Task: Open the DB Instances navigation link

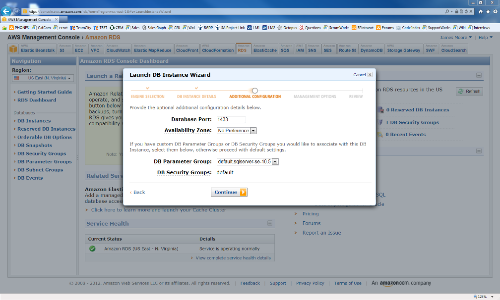Action: 34,121
